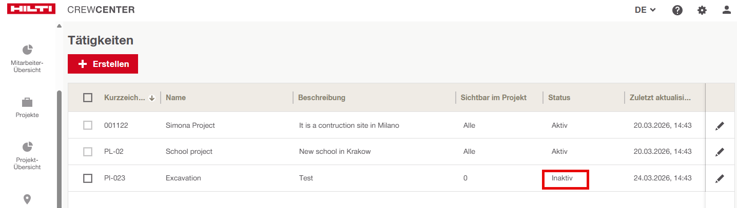Click the Inaktiv status of Excavation
The width and height of the screenshot is (737, 208).
click(x=562, y=178)
